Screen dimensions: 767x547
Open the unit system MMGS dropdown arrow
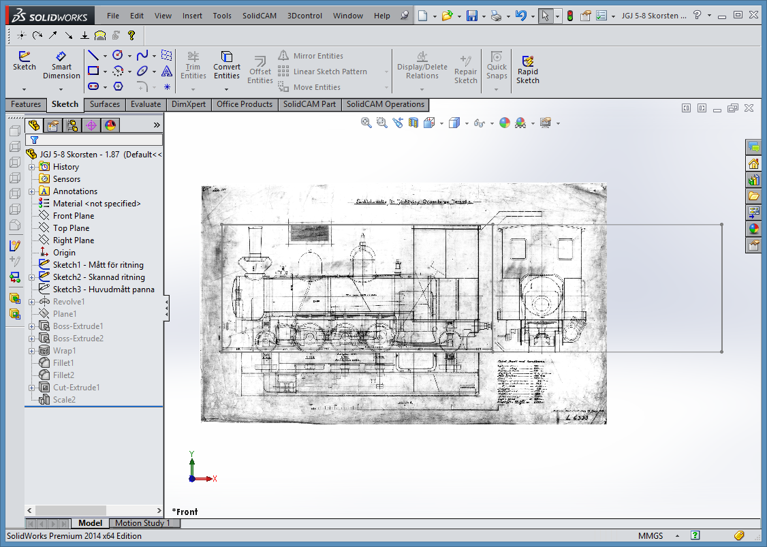[677, 535]
